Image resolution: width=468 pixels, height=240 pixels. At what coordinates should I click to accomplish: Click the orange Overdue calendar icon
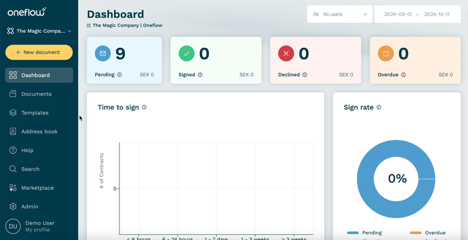pos(386,53)
